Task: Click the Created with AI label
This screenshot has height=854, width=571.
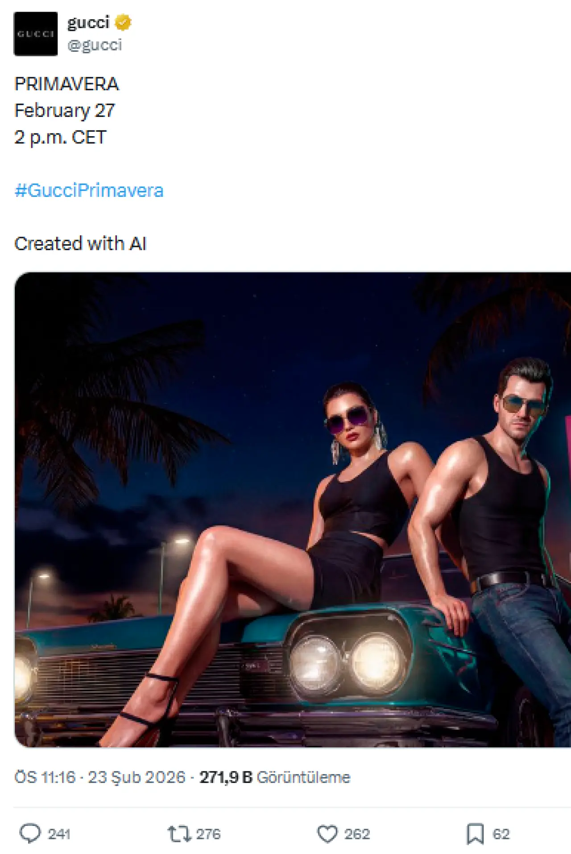Action: pyautogui.click(x=80, y=244)
